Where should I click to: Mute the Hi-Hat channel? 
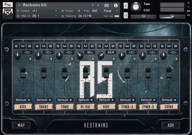pyautogui.click(x=86, y=46)
